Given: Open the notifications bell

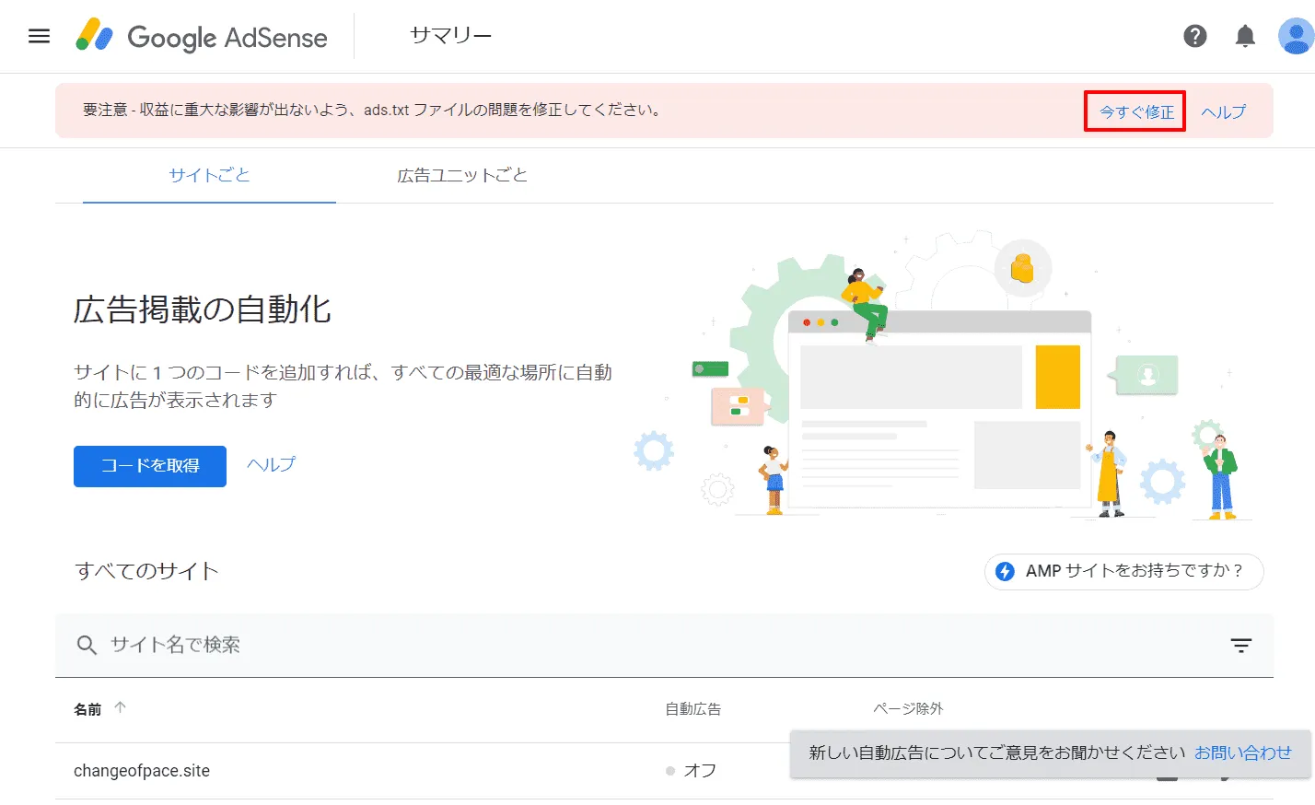Looking at the screenshot, I should point(1244,36).
